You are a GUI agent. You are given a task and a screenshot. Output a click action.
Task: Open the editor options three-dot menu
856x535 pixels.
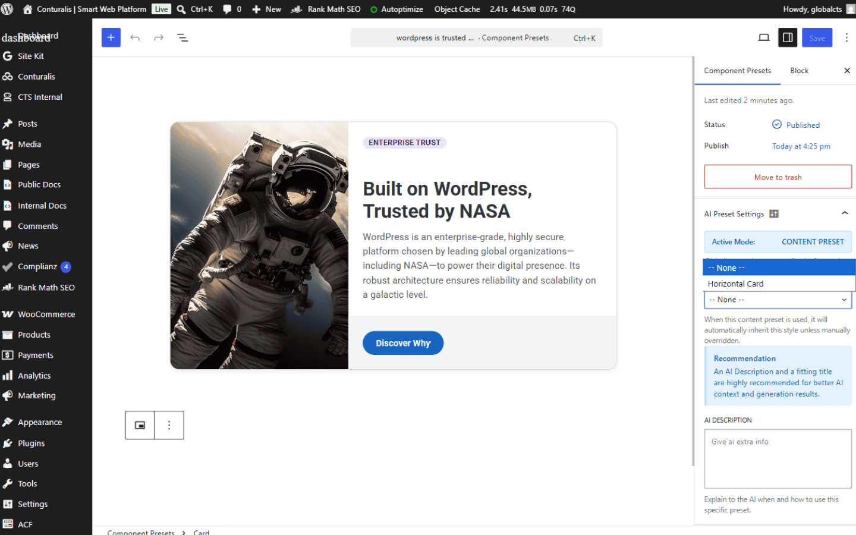(846, 37)
